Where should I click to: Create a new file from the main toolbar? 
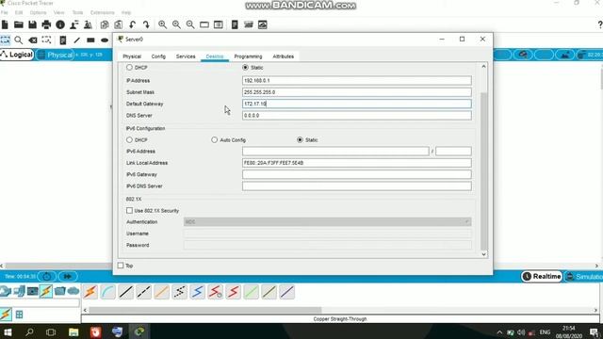5,25
